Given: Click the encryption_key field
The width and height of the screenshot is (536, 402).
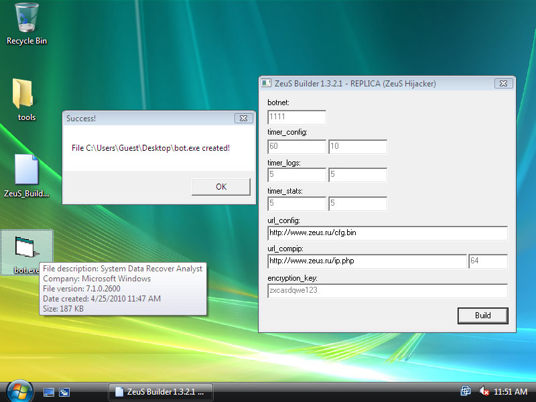Looking at the screenshot, I should point(387,291).
